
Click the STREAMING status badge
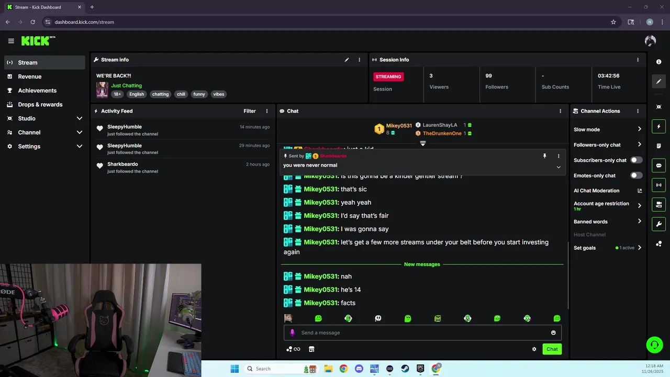tap(388, 76)
